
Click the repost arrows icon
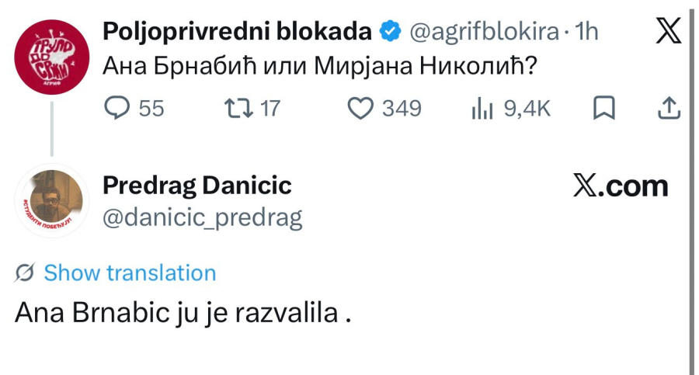click(238, 109)
